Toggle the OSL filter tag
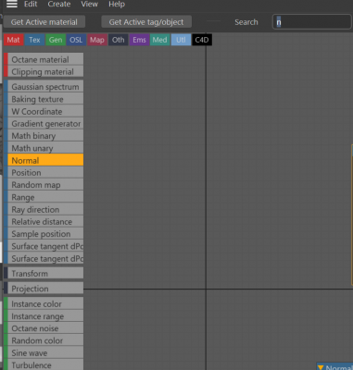353x370 pixels. 76,40
